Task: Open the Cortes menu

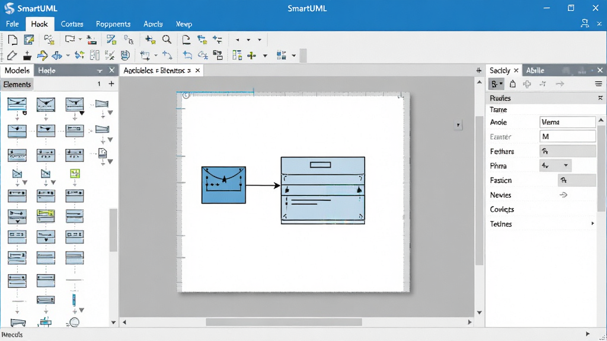Action: coord(72,24)
